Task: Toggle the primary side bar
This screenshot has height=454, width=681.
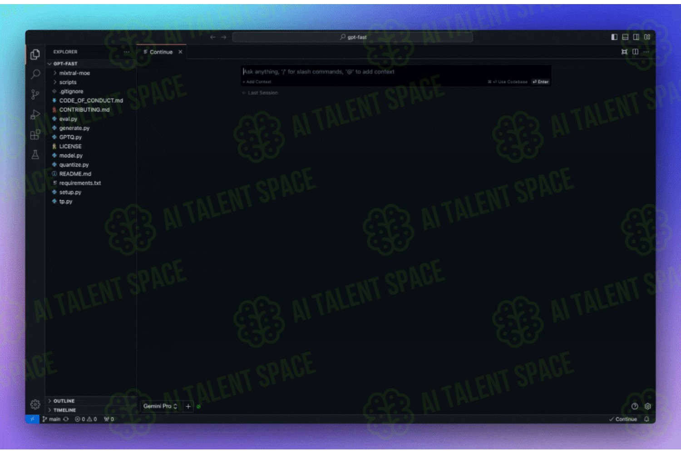Action: [x=614, y=37]
